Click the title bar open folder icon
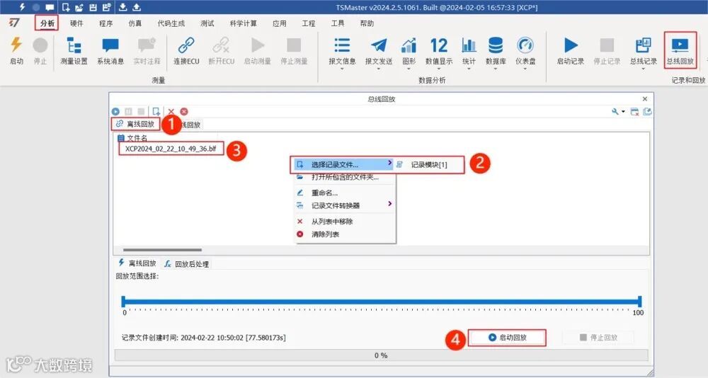This screenshot has width=708, height=378. [x=79, y=7]
